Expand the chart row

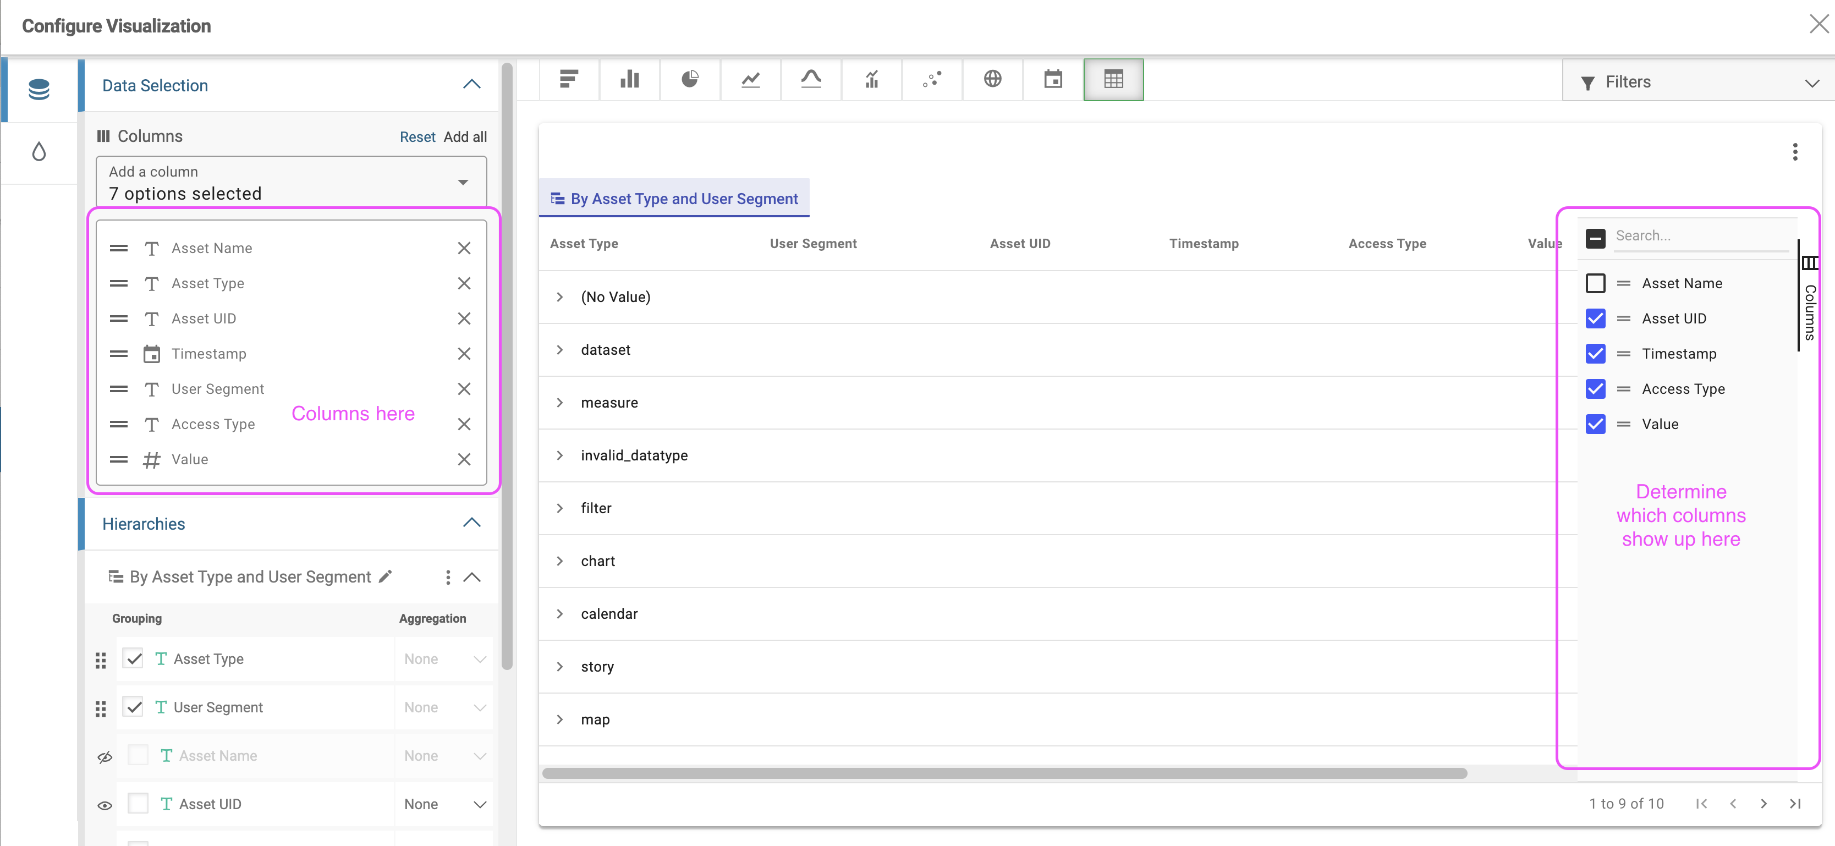point(560,561)
